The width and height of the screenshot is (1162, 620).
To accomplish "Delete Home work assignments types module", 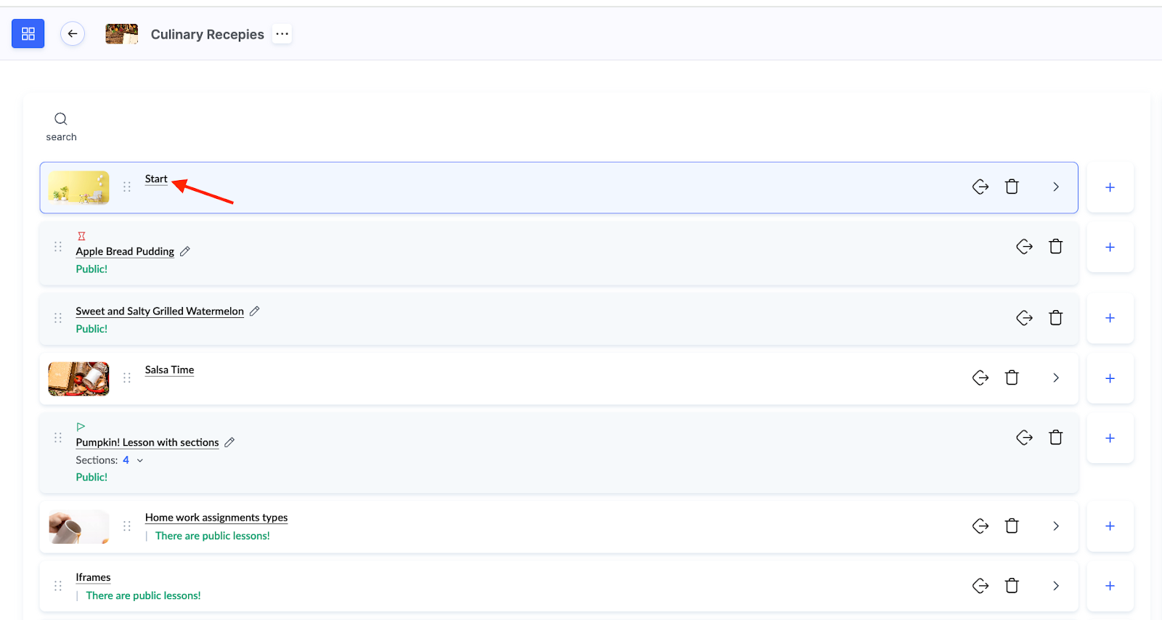I will pyautogui.click(x=1012, y=526).
